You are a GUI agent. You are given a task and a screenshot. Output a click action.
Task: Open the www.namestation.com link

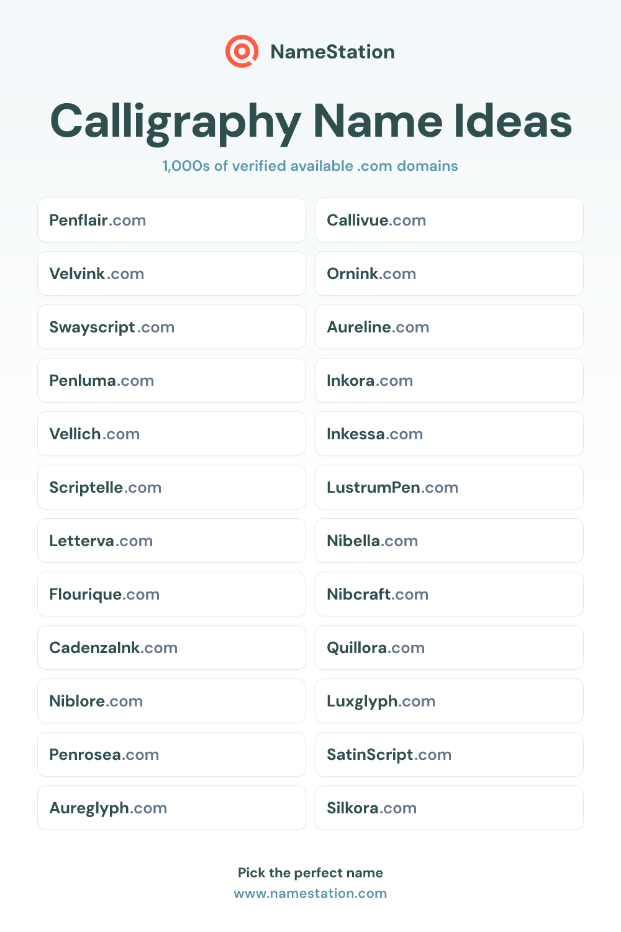click(310, 893)
